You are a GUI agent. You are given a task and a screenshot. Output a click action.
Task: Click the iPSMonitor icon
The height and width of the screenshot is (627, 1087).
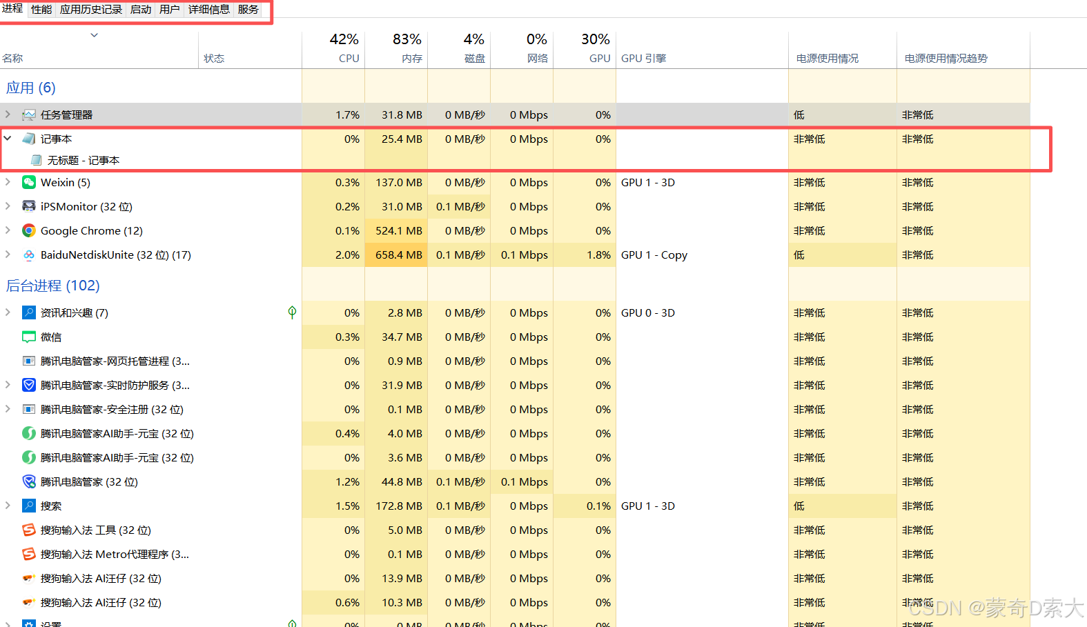(x=29, y=207)
